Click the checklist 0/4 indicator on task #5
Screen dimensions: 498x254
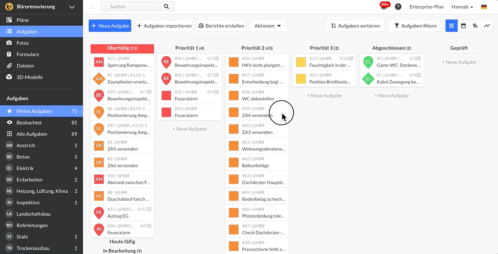tap(415, 75)
